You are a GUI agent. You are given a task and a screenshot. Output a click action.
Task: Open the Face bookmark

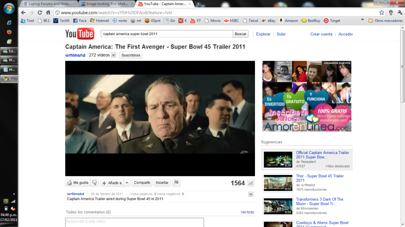pos(80,21)
